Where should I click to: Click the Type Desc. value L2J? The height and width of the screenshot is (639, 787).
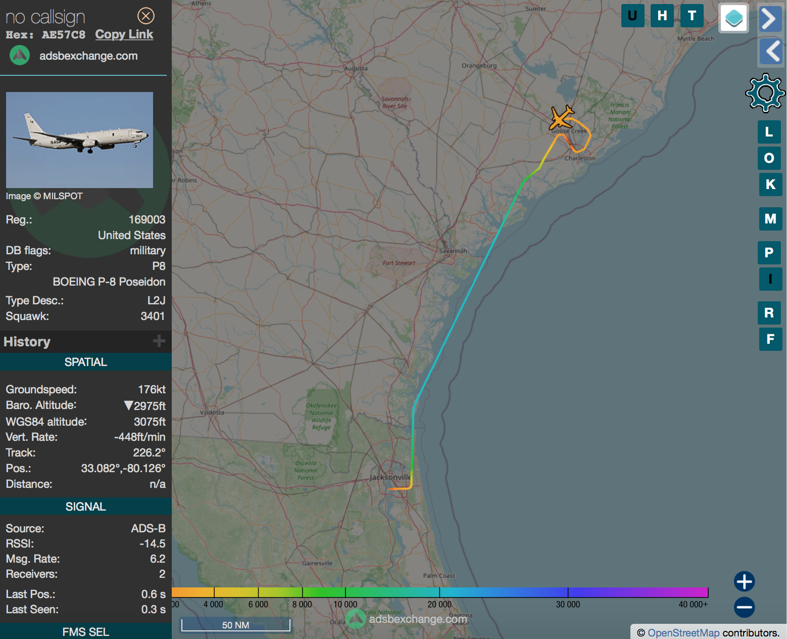156,300
